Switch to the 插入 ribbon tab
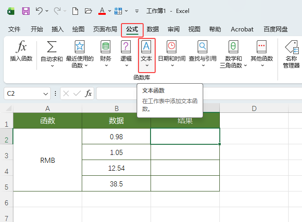Screen dimensions: 302x222 point(57,29)
